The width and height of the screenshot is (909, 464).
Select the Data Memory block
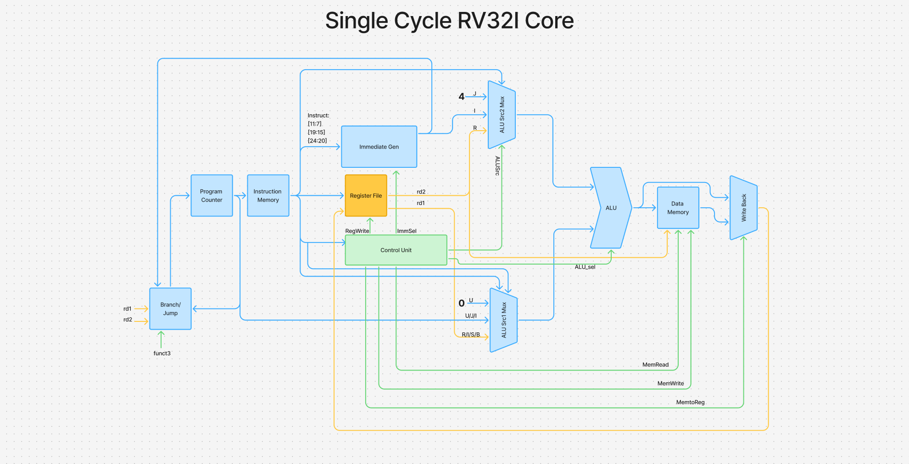(x=678, y=208)
